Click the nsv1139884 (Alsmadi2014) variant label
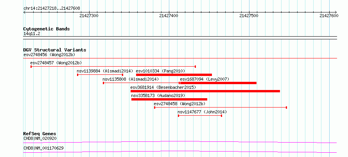 coord(105,71)
